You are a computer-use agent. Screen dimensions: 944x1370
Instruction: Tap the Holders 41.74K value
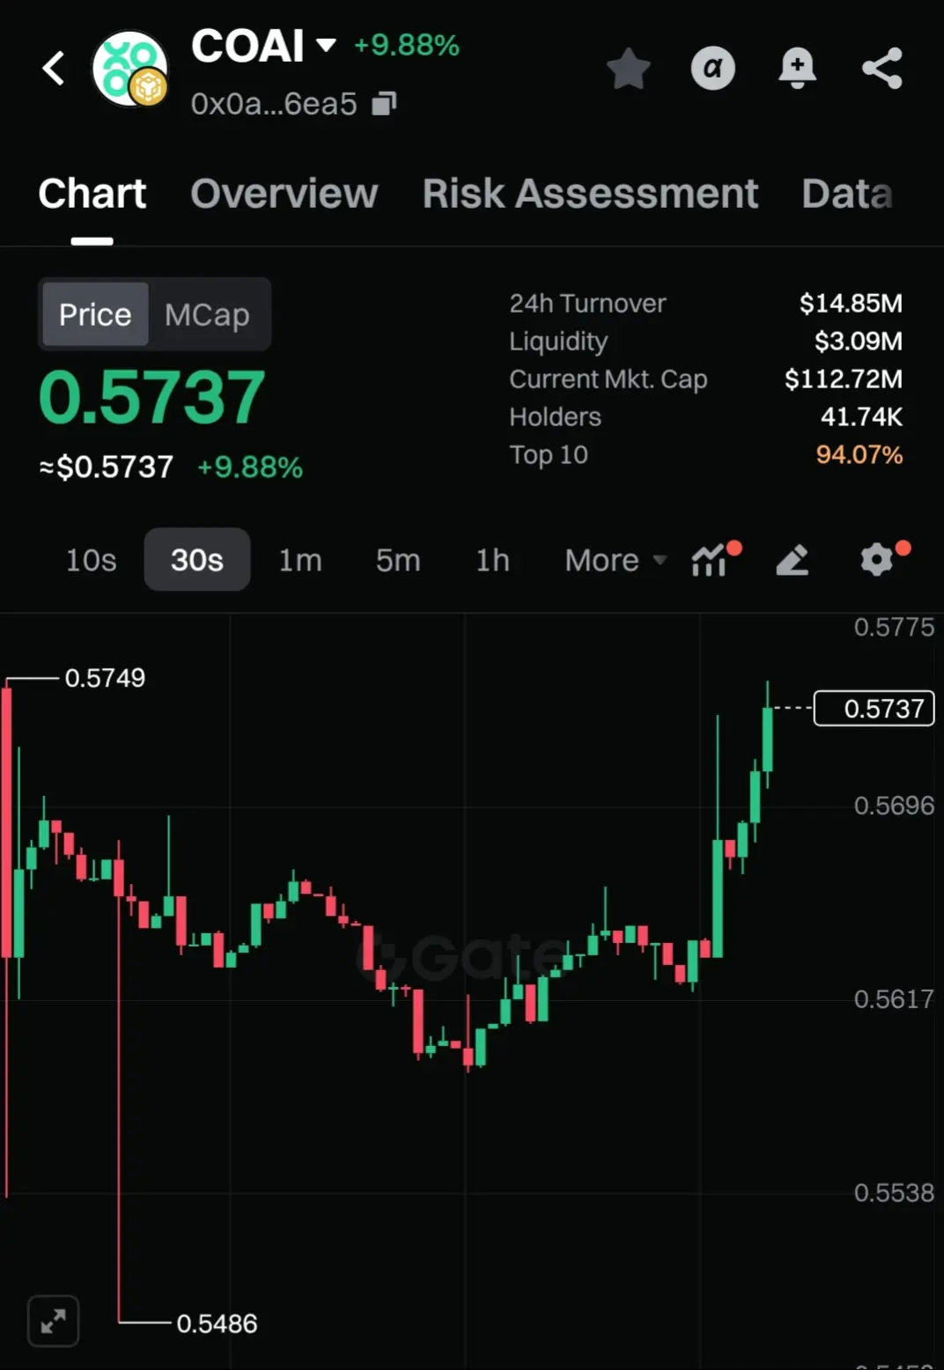pyautogui.click(x=861, y=416)
